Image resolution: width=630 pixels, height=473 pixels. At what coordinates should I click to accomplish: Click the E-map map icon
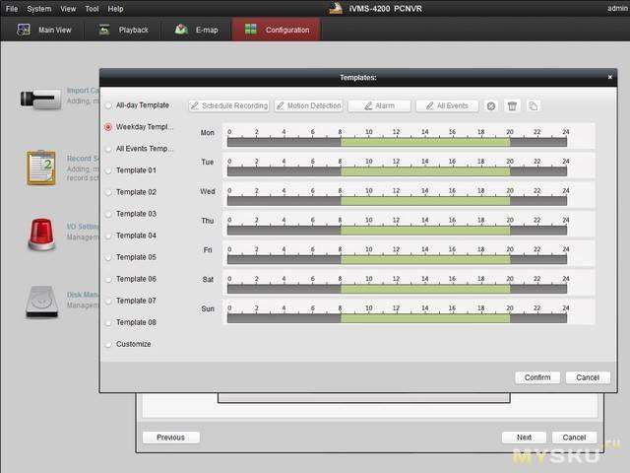point(181,30)
